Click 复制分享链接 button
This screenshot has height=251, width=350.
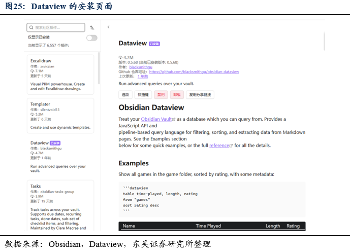pyautogui.click(x=200, y=95)
